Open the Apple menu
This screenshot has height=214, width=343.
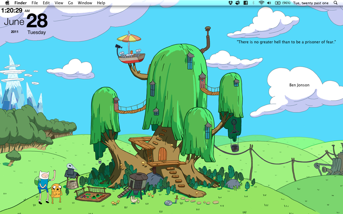click(x=7, y=3)
